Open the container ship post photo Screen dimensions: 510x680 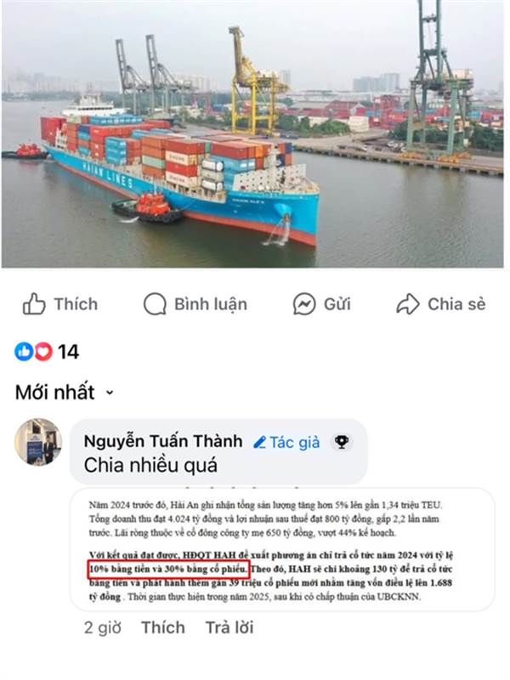pyautogui.click(x=252, y=133)
